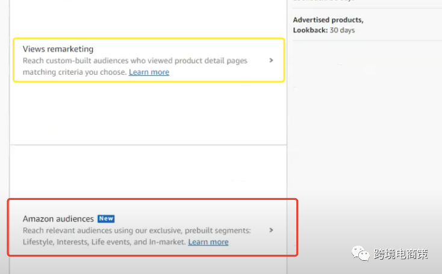
Task: Expand the Views remarketing chevron arrow
Action: (271, 60)
